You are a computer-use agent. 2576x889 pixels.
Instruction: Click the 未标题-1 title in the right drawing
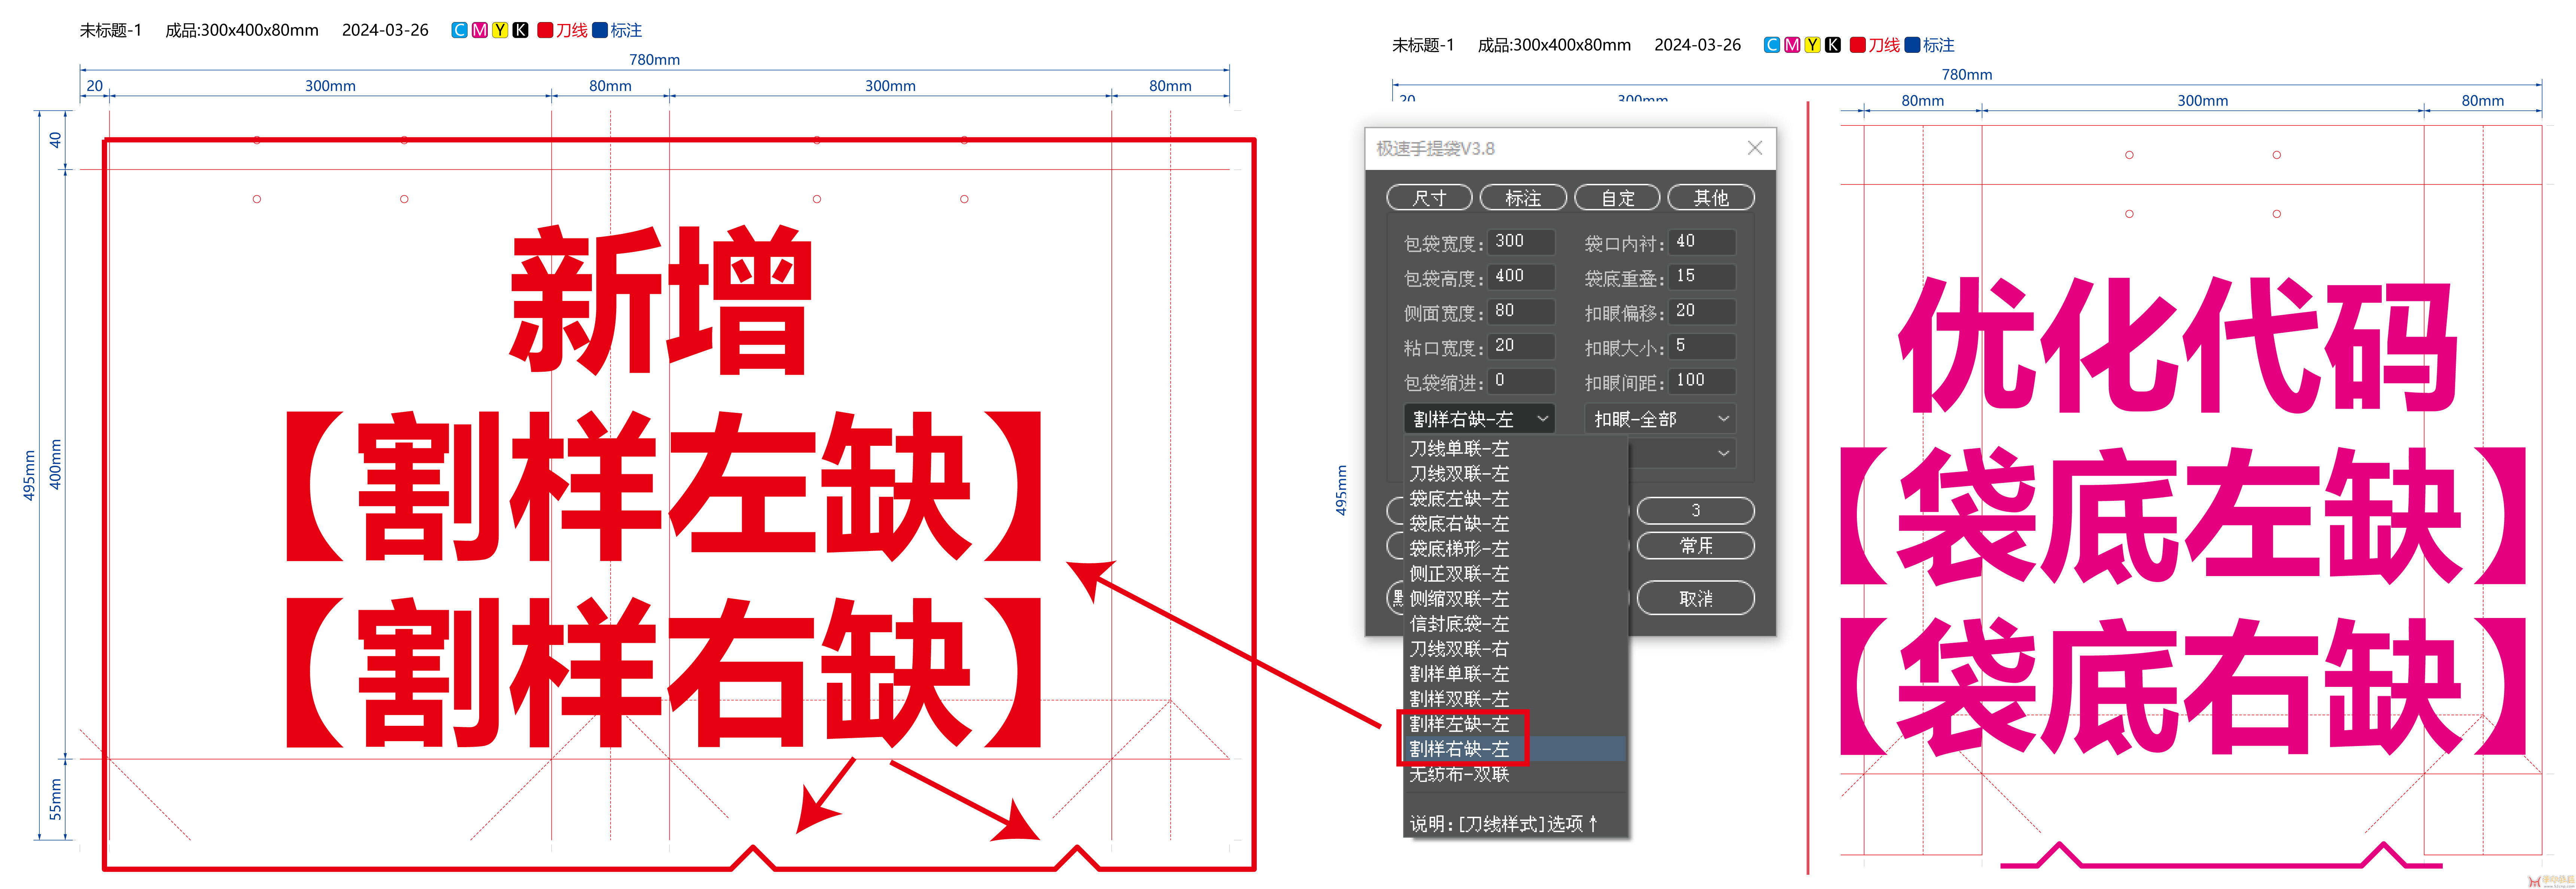pos(1423,45)
